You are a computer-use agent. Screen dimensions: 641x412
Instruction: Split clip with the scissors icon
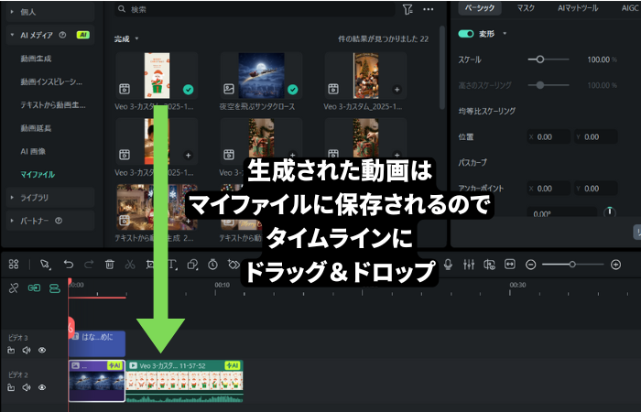pos(130,265)
